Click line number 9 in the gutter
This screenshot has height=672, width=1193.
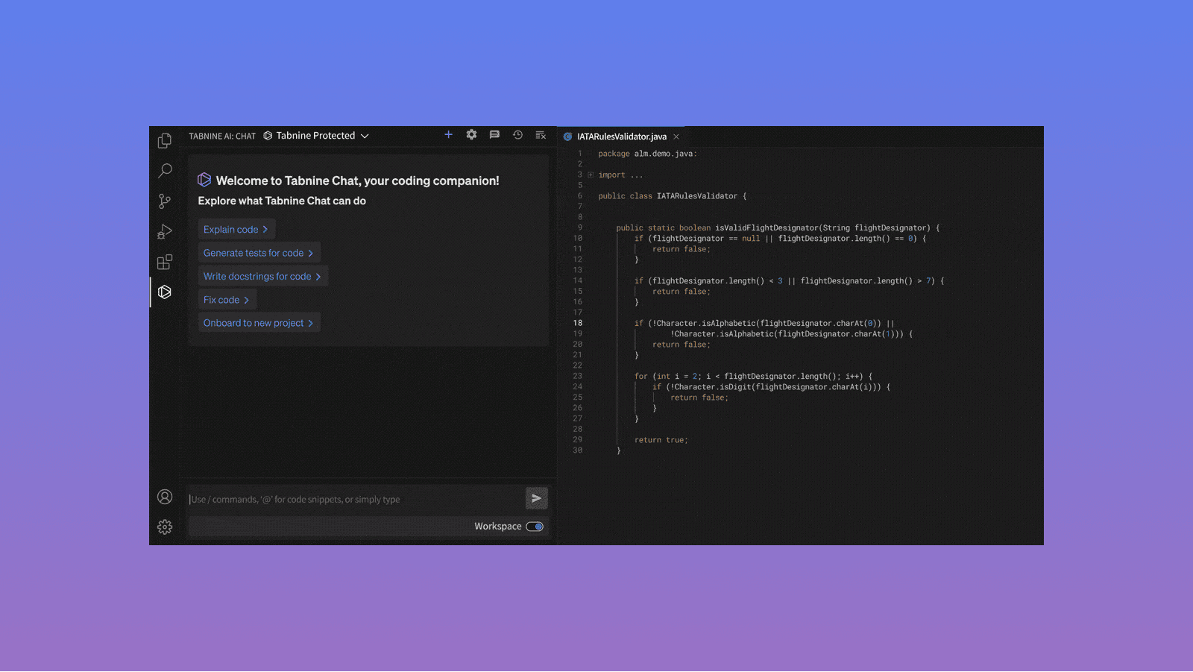[579, 228]
